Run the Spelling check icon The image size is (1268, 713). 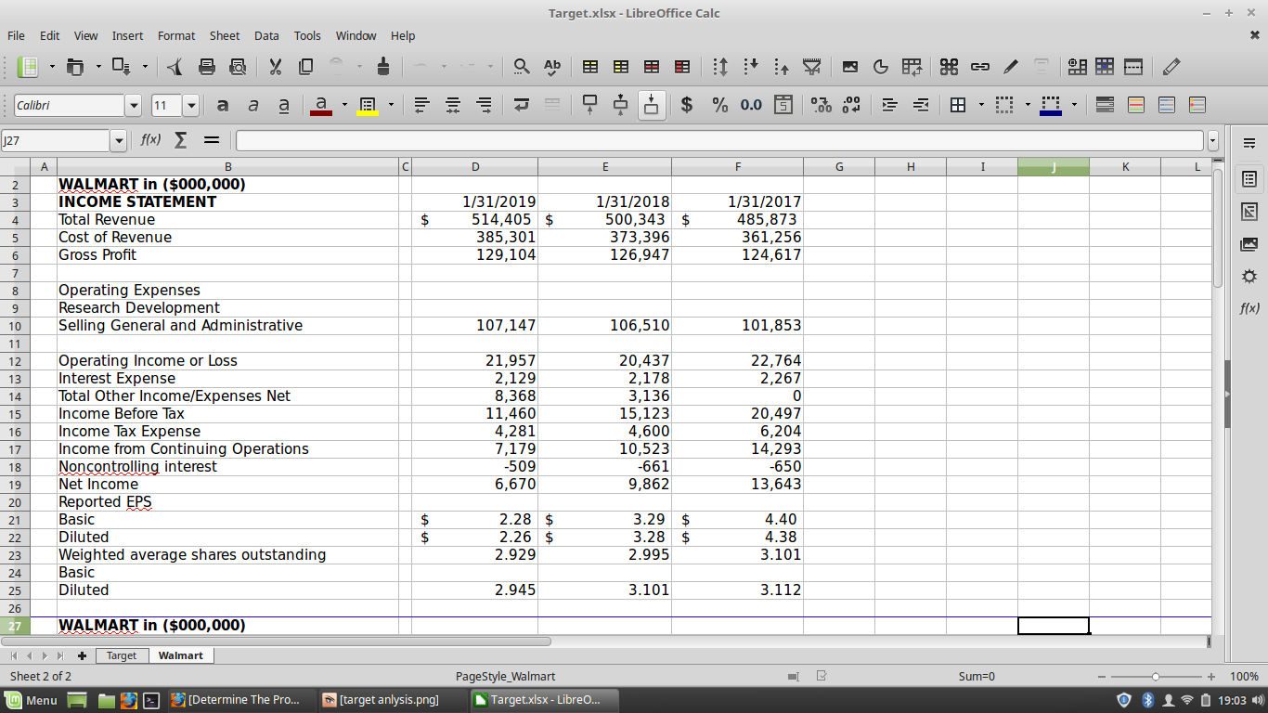tap(552, 67)
